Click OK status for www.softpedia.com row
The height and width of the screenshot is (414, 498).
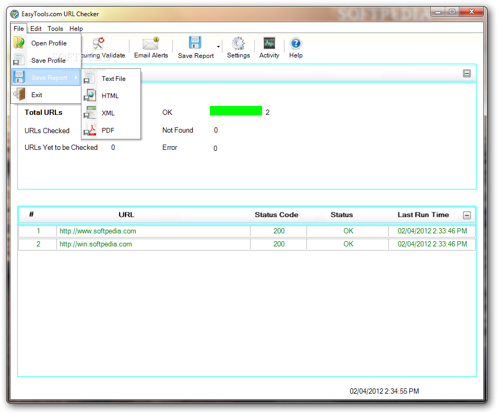348,231
